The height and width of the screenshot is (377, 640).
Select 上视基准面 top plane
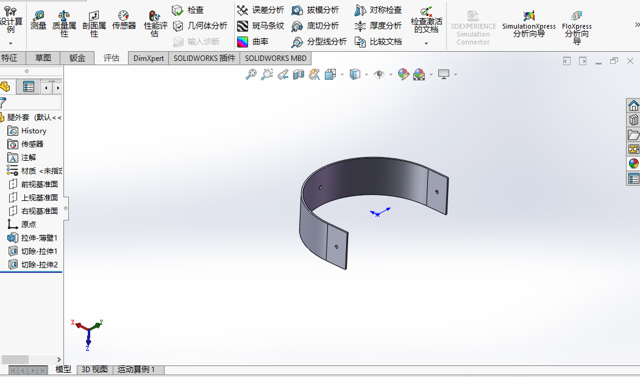click(34, 198)
